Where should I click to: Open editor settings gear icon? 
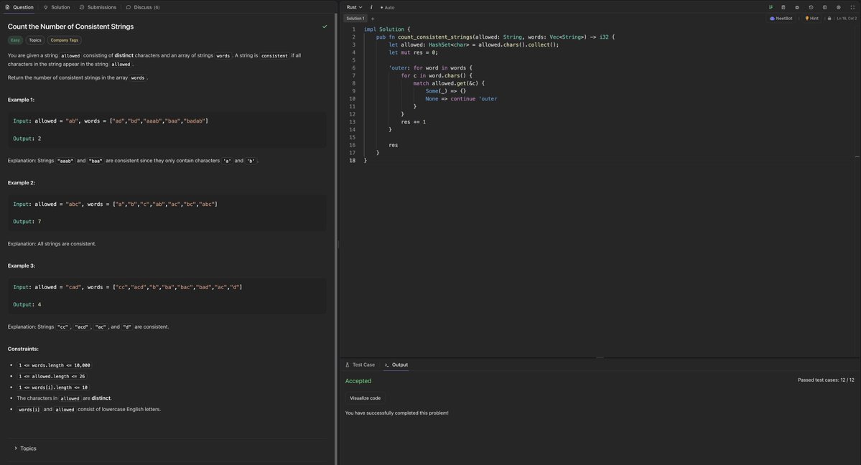839,7
